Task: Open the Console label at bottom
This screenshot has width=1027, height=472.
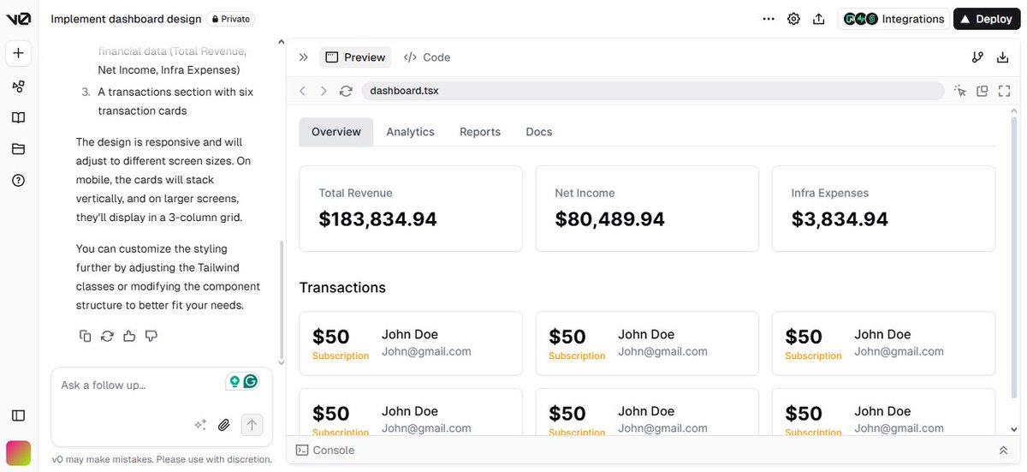Action: pos(325,450)
